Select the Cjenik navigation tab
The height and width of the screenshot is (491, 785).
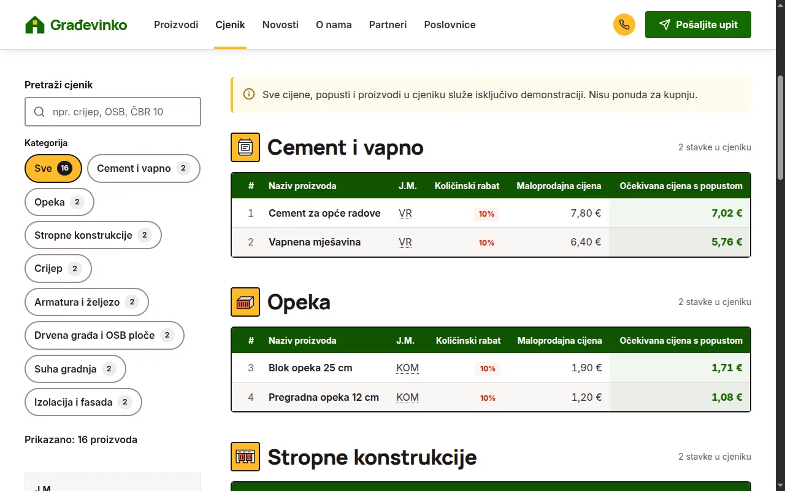[230, 25]
